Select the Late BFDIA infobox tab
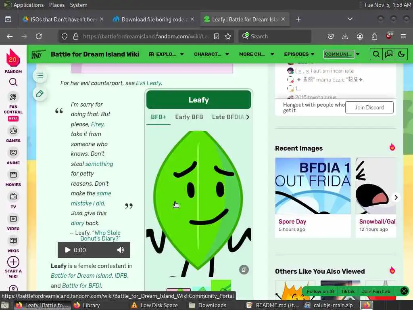 [228, 117]
